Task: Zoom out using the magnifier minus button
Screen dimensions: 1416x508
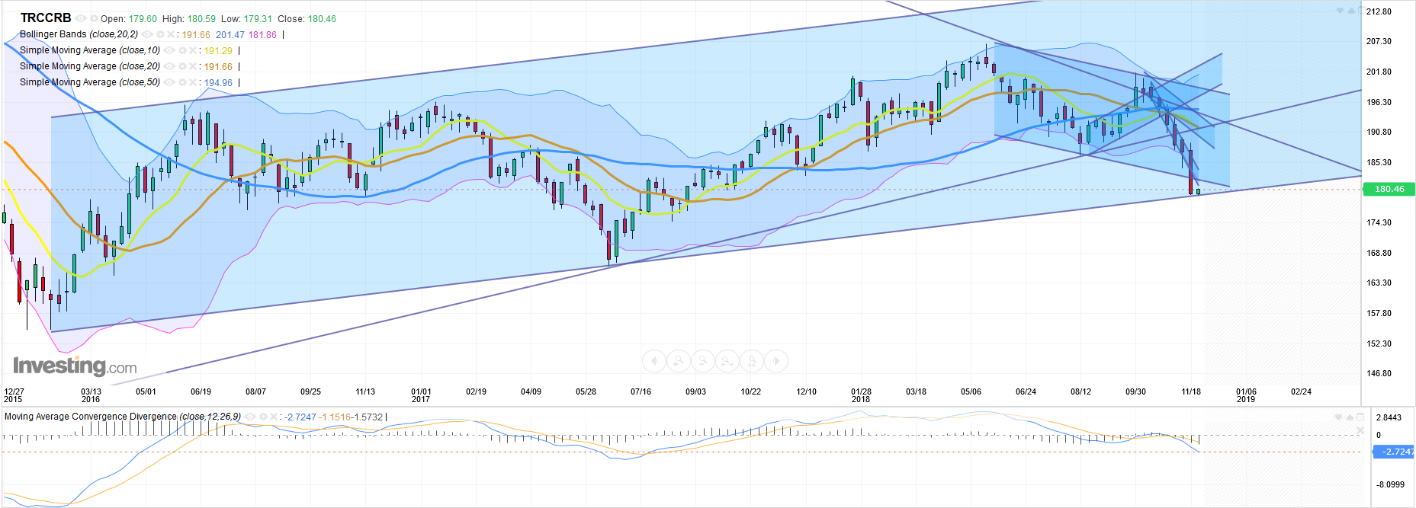Action: [x=702, y=361]
